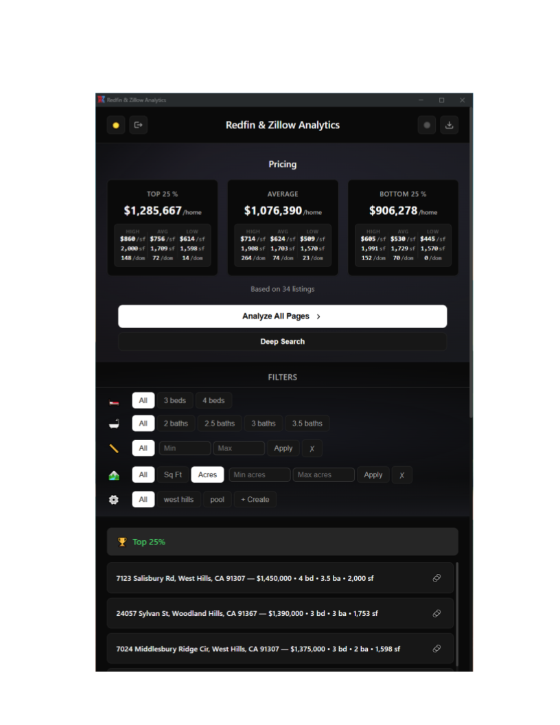Click the pencil icon beside price range filter
This screenshot has width=560, height=725.
pos(113,448)
